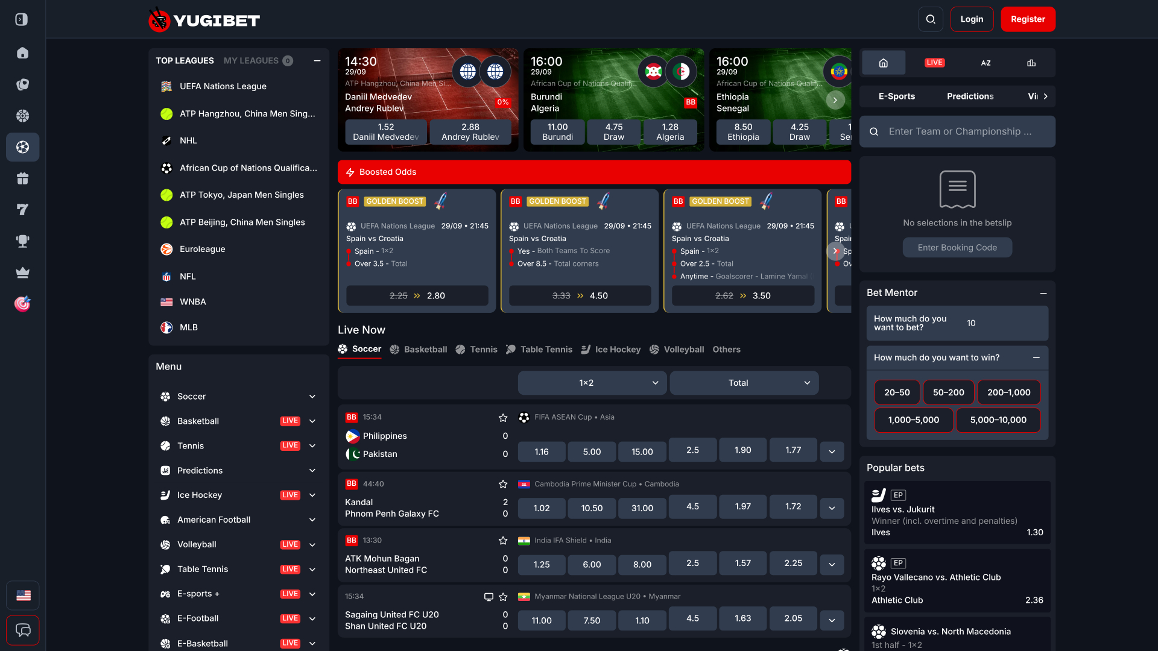Viewport: 1158px width, 651px height.
Task: Favorite the Kandal vs Phnom Penh Galaxy star
Action: pyautogui.click(x=503, y=484)
